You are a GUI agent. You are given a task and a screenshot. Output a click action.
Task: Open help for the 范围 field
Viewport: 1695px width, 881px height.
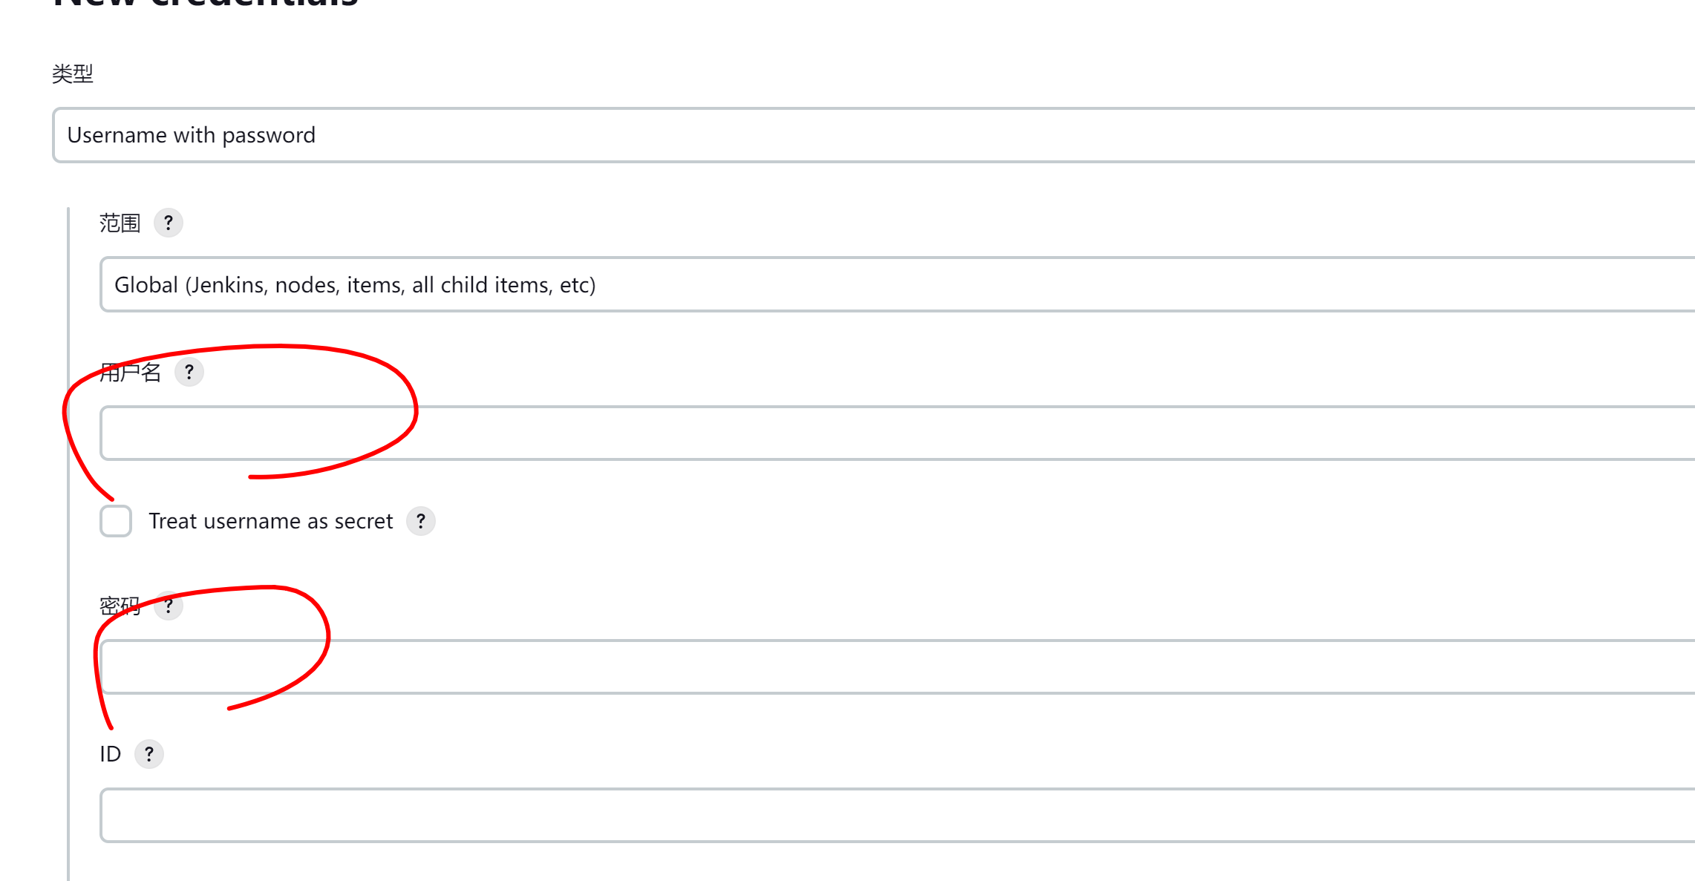pos(169,223)
